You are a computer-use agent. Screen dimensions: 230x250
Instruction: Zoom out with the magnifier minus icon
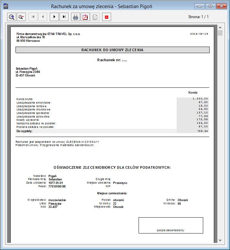pos(21,17)
